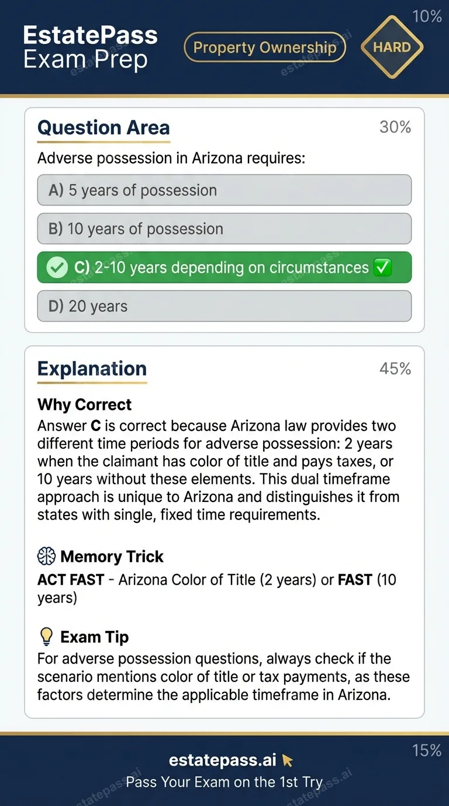
Task: Click the Pass Your Exam tagline
Action: click(x=224, y=781)
